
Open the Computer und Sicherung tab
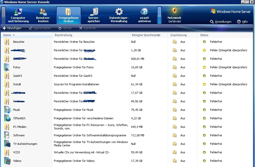coord(18,15)
